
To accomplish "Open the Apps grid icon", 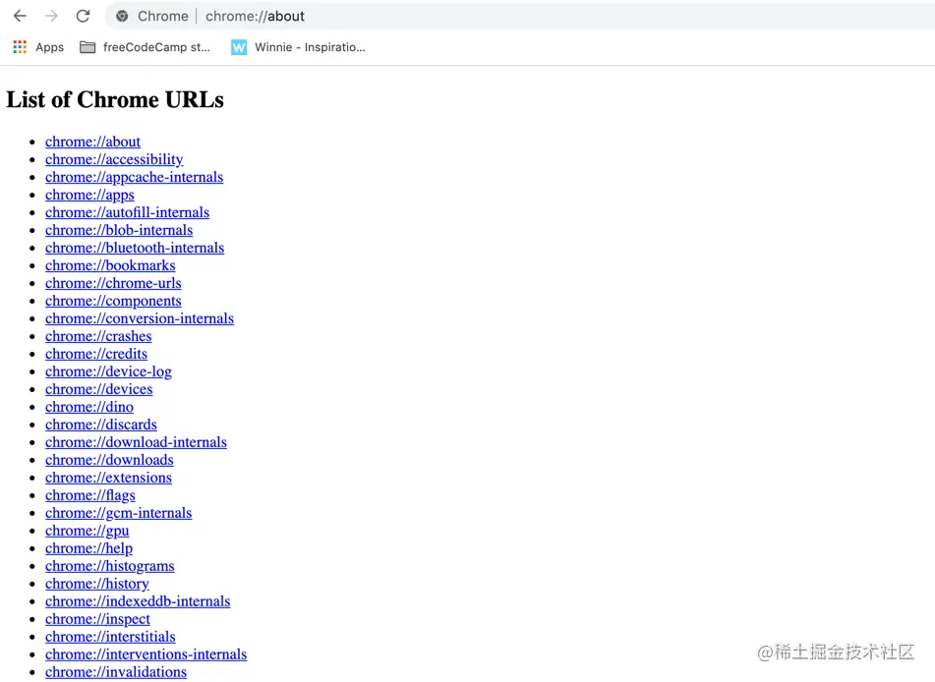I will pos(20,47).
